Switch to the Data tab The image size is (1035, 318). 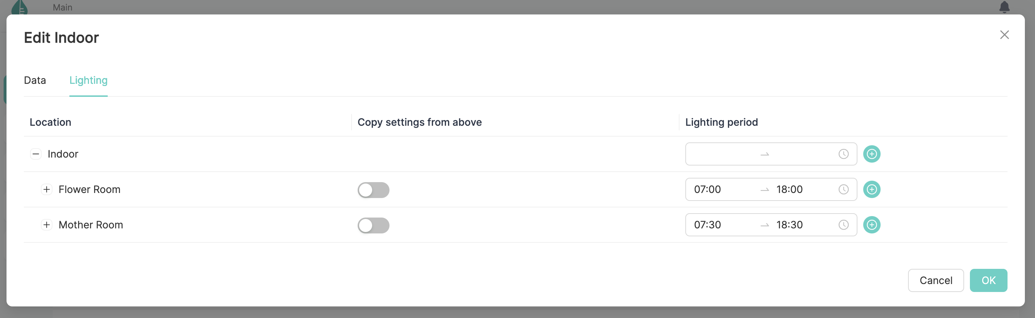point(35,80)
